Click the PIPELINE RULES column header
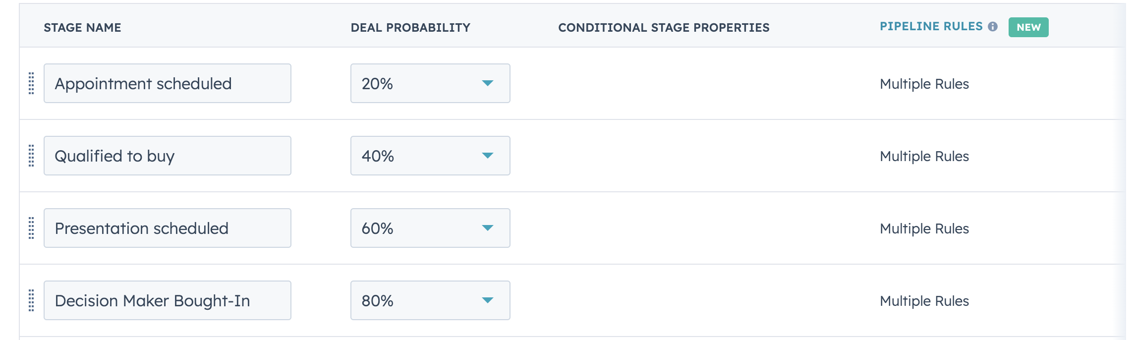The width and height of the screenshot is (1134, 340). [930, 26]
